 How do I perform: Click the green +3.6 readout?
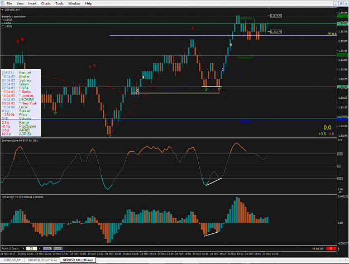click(322, 134)
